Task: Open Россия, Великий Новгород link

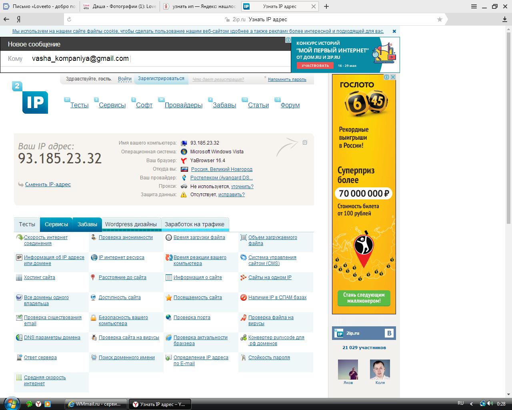Action: [x=222, y=169]
